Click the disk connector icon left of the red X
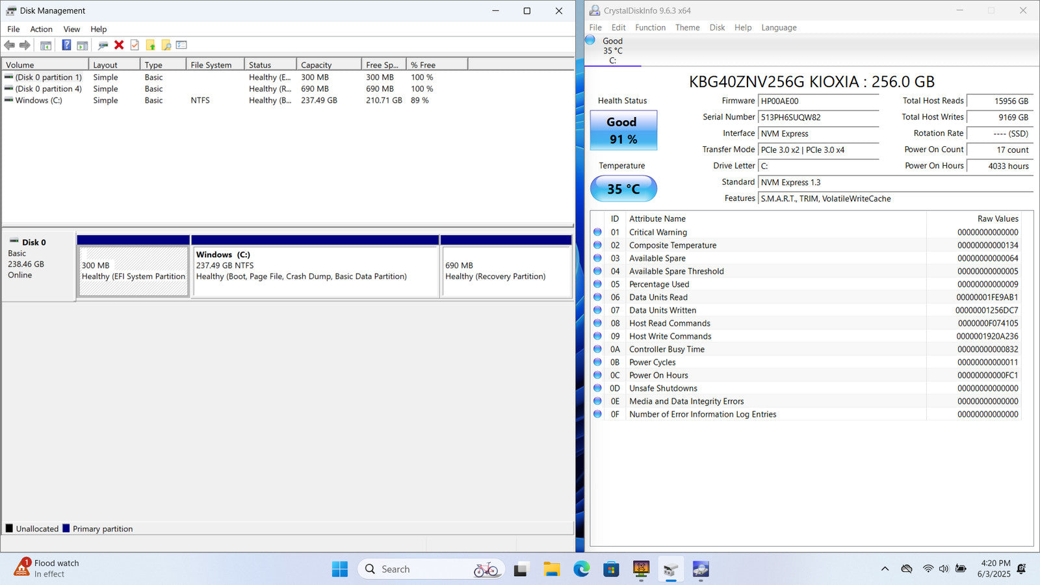This screenshot has width=1040, height=585. pyautogui.click(x=103, y=45)
